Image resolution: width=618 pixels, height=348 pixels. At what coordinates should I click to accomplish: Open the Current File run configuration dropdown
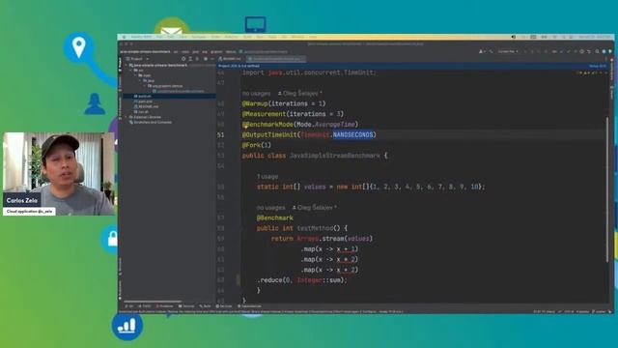point(508,51)
